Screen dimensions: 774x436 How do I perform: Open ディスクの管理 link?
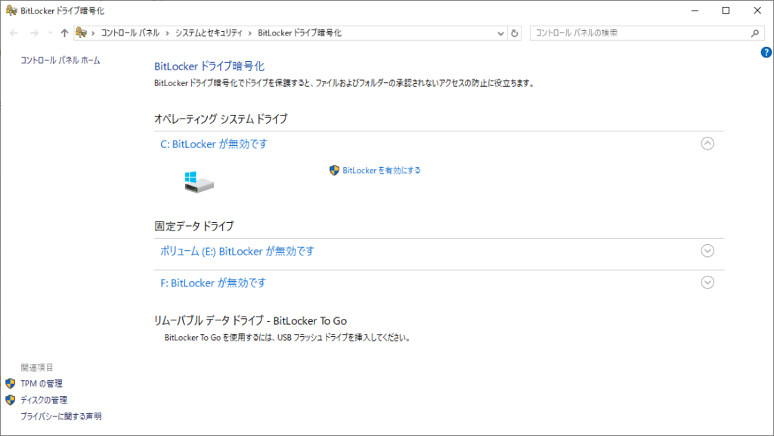[x=43, y=400]
